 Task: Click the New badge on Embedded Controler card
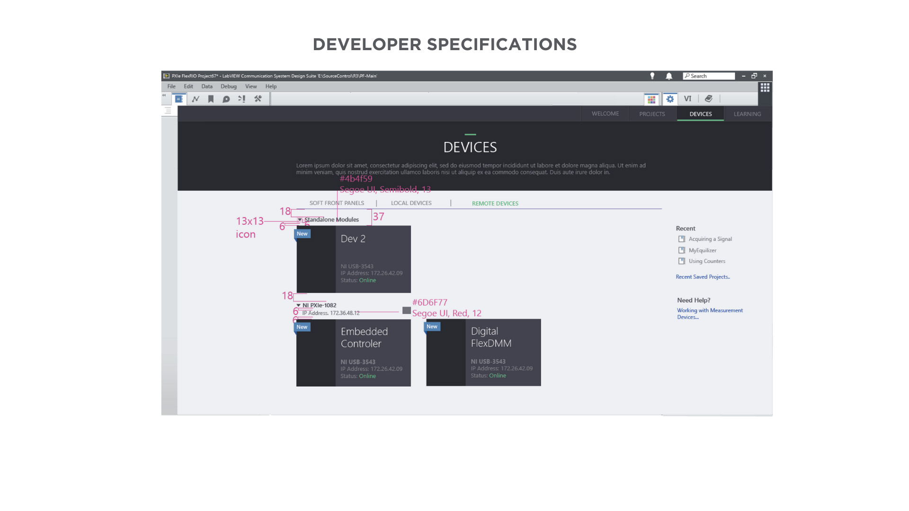pos(302,327)
